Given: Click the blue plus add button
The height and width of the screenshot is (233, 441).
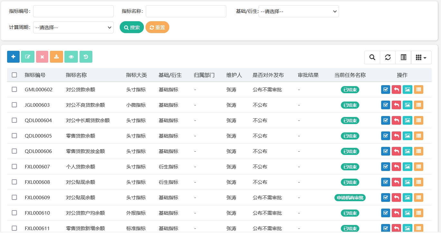Looking at the screenshot, I should 13,57.
